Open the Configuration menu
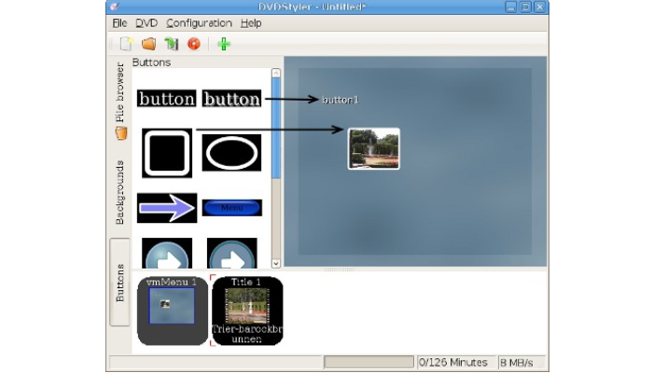Screen dimensions: 653x373 199,22
